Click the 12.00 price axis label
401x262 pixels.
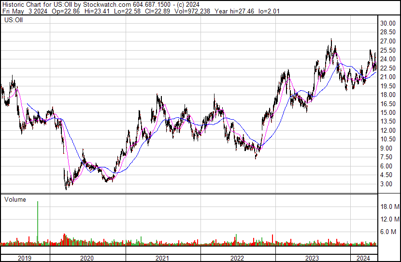[x=388, y=130]
